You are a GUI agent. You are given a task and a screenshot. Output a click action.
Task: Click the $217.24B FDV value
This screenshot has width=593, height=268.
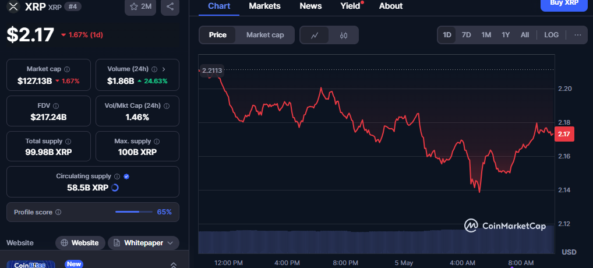[x=48, y=118]
